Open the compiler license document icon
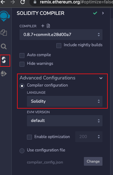This screenshot has height=175, width=113. click(48, 26)
